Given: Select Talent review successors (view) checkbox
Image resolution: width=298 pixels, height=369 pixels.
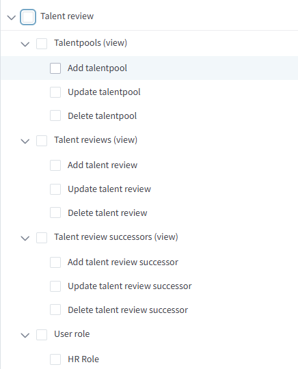Looking at the screenshot, I should click(x=42, y=238).
